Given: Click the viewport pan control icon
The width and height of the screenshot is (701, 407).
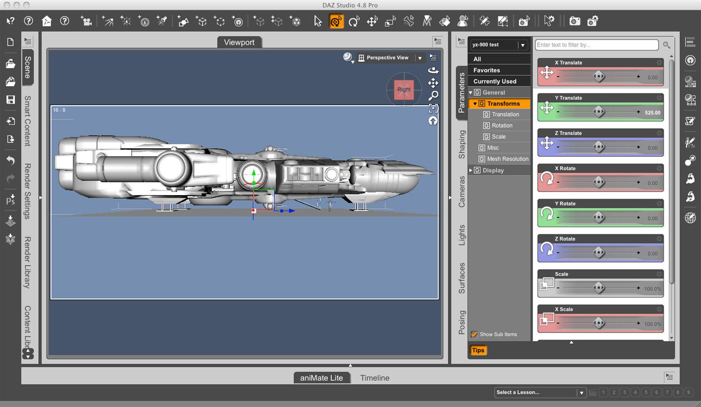Looking at the screenshot, I should [433, 83].
